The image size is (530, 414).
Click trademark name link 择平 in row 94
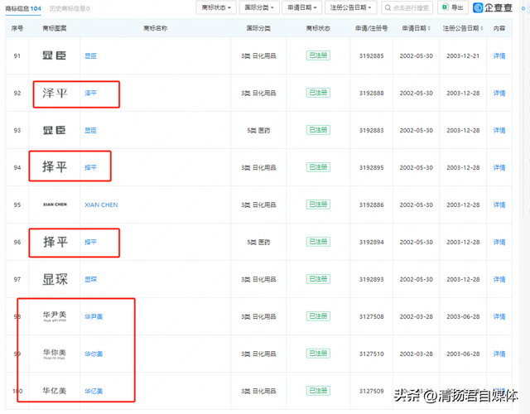tap(90, 167)
